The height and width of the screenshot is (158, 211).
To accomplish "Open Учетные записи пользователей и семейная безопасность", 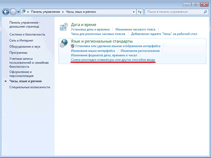I will (29, 63).
